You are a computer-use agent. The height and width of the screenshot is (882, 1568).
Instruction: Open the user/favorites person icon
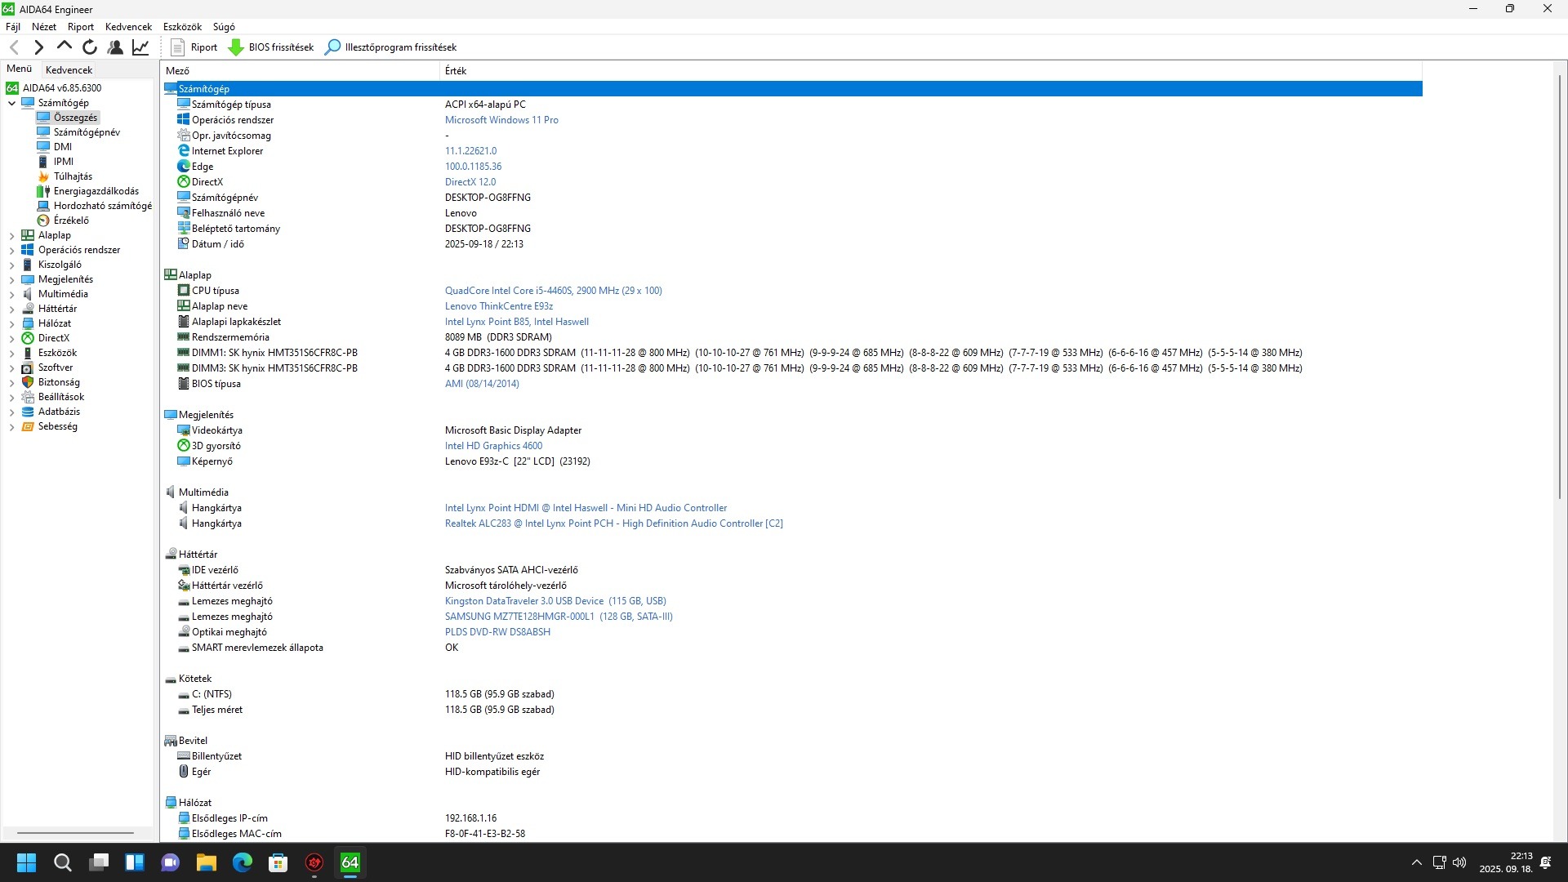tap(115, 47)
